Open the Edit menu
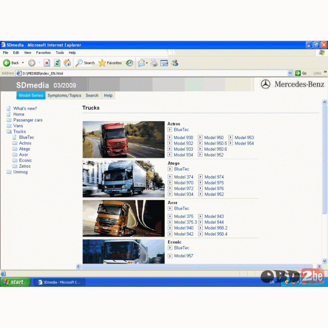The height and width of the screenshot is (328, 328). click(16, 53)
